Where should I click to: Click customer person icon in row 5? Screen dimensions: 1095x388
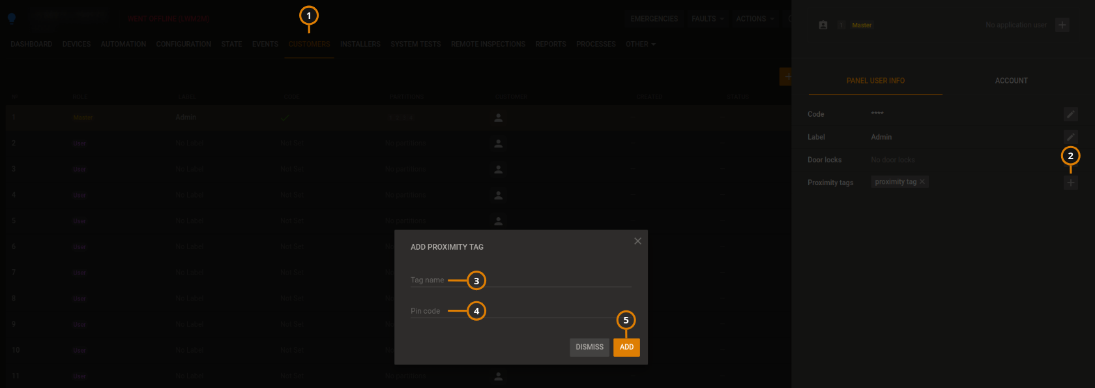(499, 221)
